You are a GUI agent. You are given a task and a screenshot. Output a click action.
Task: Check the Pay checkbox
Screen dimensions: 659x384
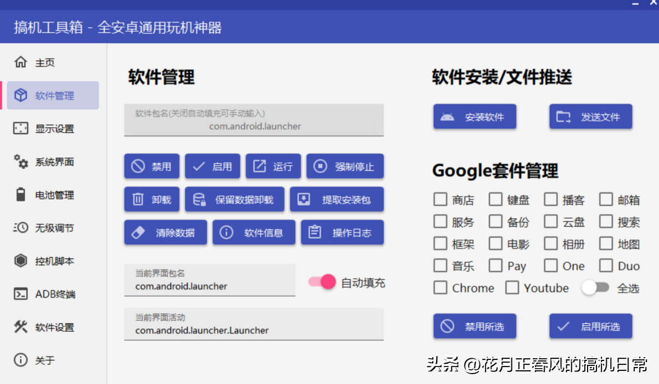[x=495, y=266]
